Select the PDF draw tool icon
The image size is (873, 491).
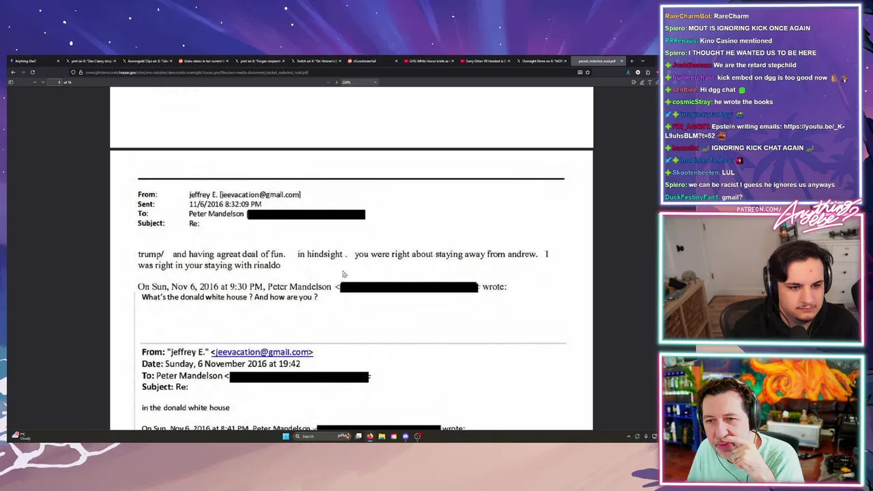coord(641,83)
